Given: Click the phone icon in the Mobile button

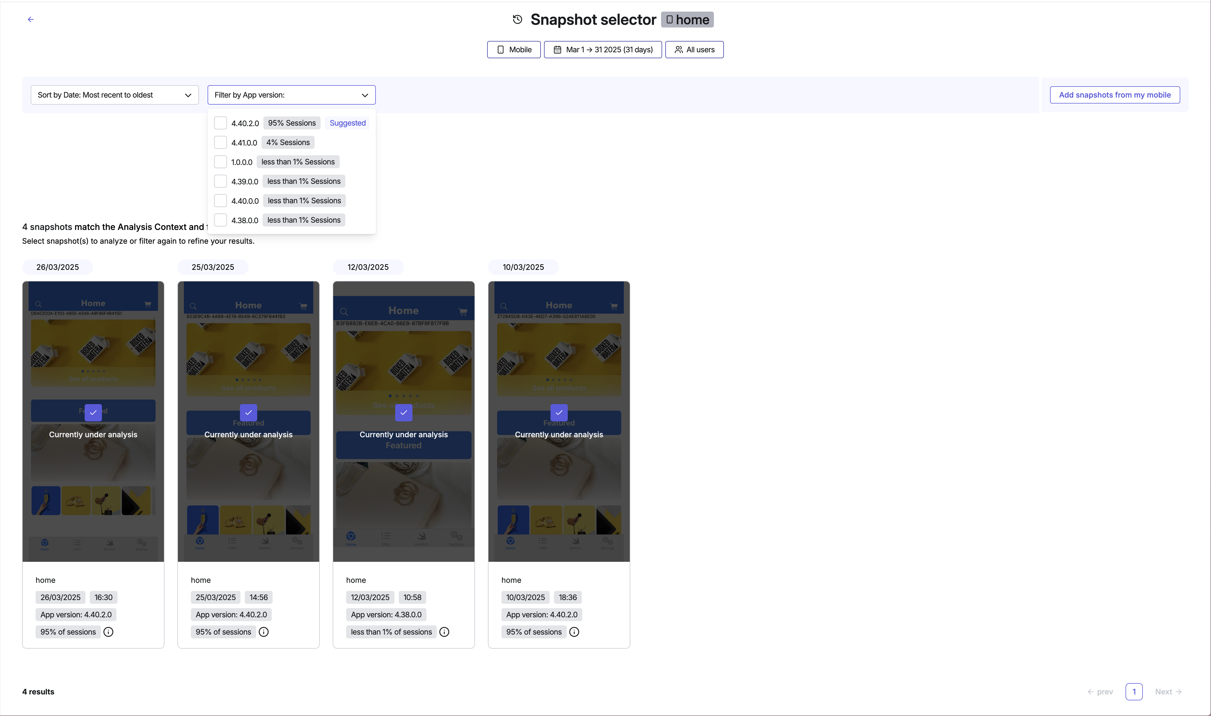Looking at the screenshot, I should (x=500, y=50).
